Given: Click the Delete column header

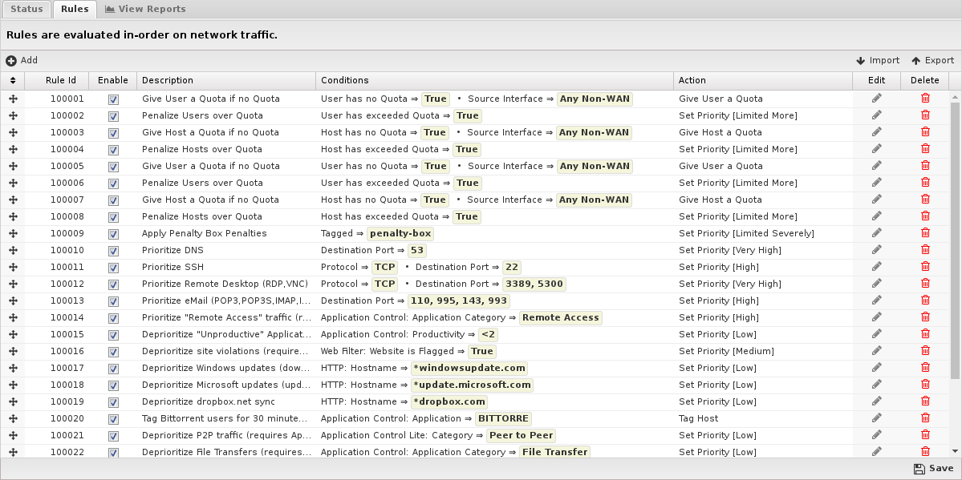Looking at the screenshot, I should [x=924, y=80].
